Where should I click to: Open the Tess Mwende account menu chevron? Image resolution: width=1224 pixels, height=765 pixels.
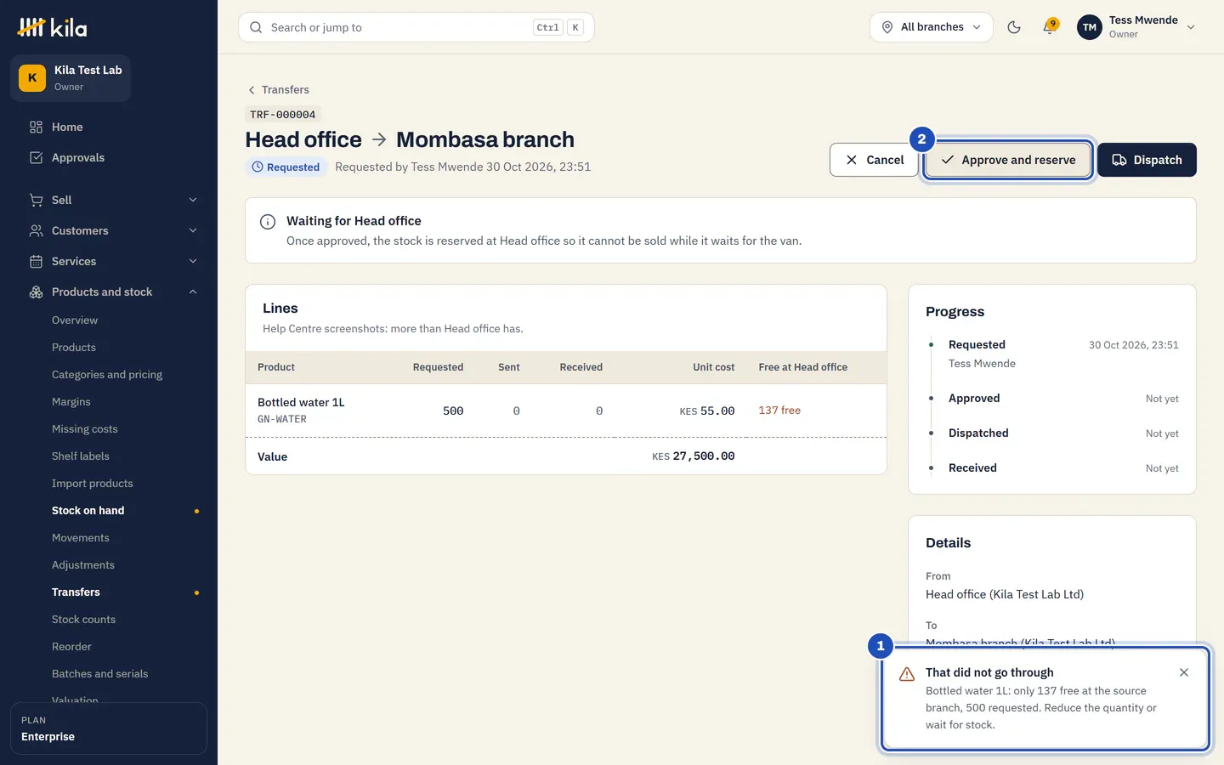(x=1191, y=27)
